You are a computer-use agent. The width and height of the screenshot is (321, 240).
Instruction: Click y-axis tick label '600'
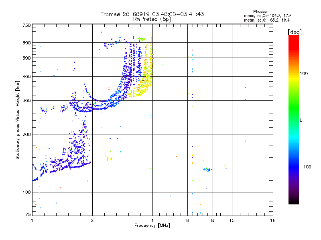[26, 43]
